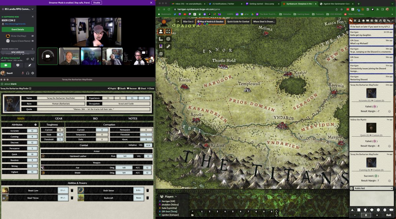Switch to BSer Con 2 scene
The width and height of the screenshot is (396, 219).
pyautogui.click(x=188, y=21)
